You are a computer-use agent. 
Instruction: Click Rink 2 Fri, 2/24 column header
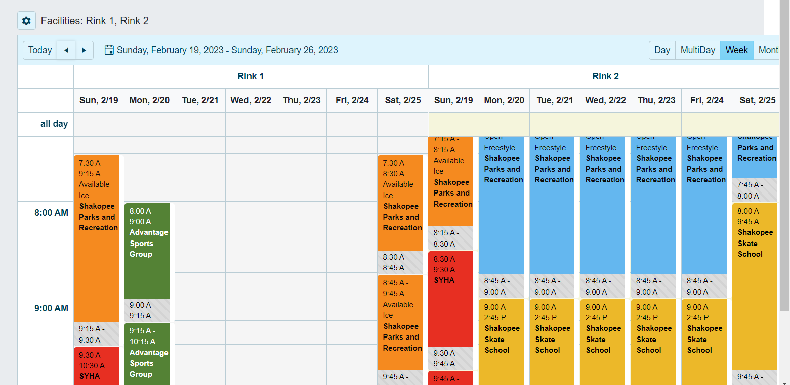coord(706,100)
